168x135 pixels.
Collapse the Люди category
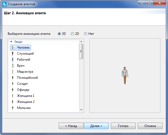pyautogui.click(x=11, y=42)
